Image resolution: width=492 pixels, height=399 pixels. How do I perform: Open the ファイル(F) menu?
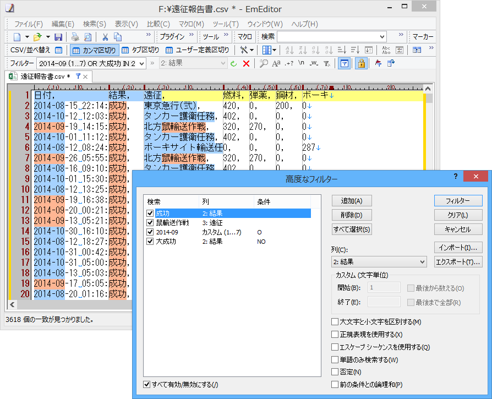click(x=28, y=24)
